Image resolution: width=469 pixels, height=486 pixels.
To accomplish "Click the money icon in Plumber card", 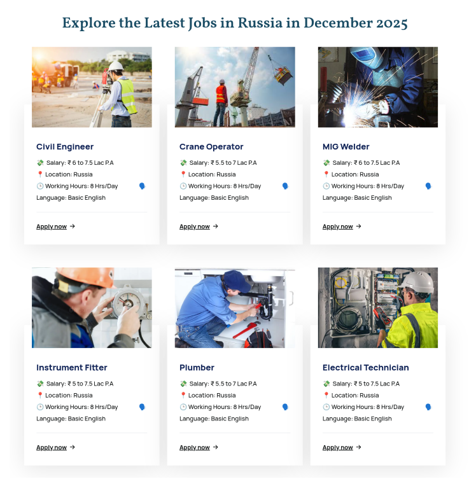I will 183,384.
